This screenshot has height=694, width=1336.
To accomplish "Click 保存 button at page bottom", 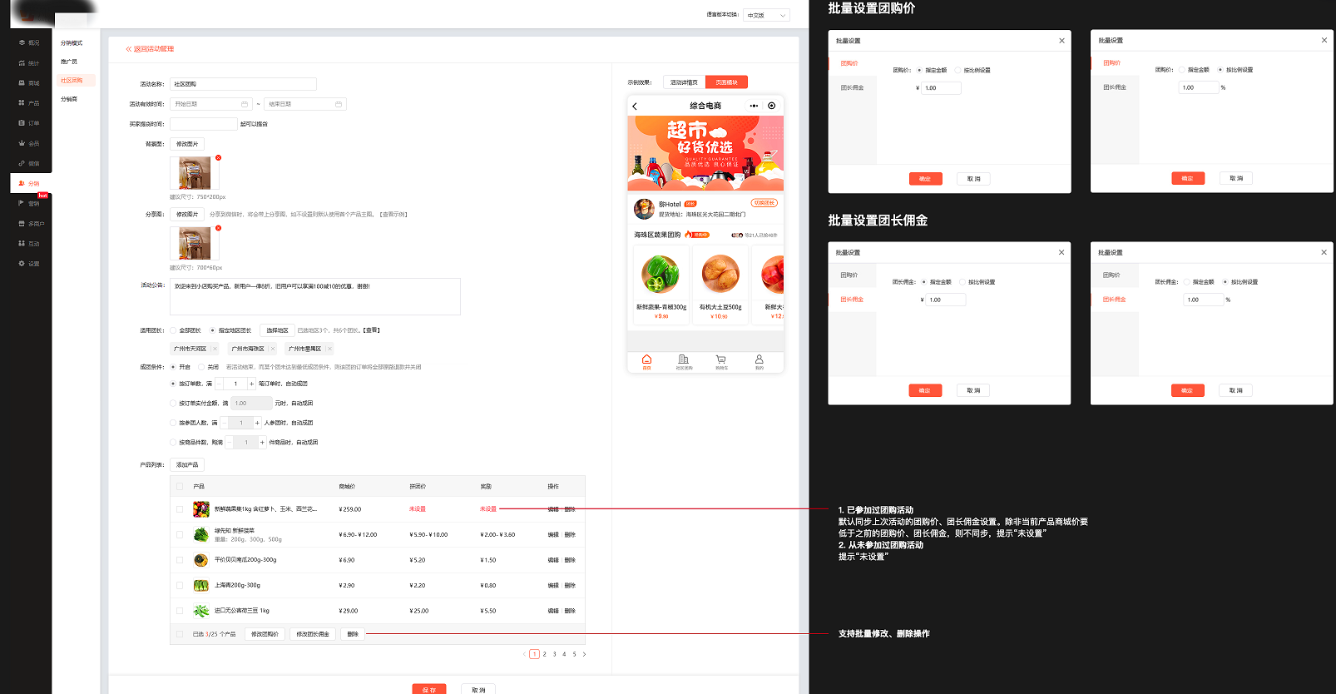I will [x=429, y=690].
